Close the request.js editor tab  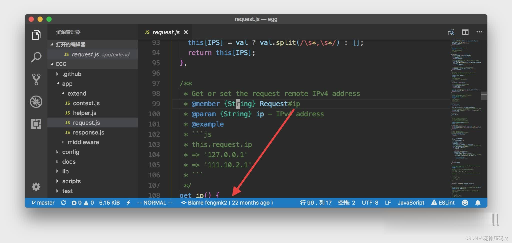tap(186, 32)
